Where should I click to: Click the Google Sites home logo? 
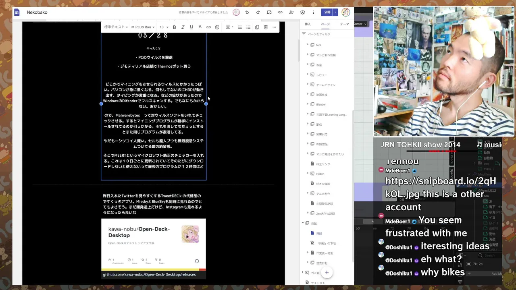[17, 12]
